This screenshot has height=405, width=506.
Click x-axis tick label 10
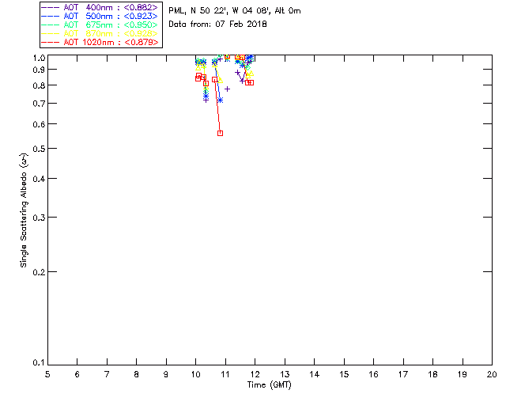point(195,374)
